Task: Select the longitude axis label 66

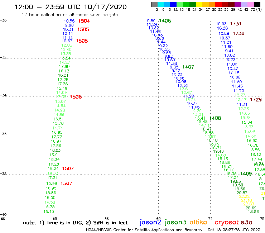Action: [107, 219]
